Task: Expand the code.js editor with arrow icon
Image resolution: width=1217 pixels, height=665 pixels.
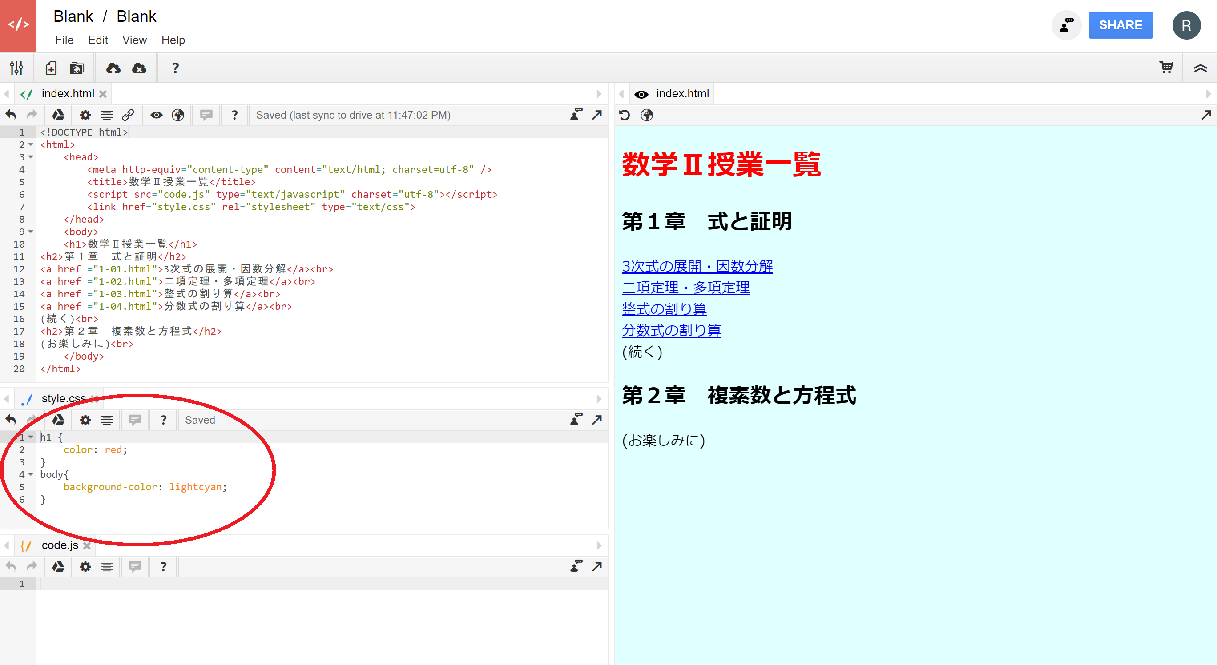Action: [596, 566]
